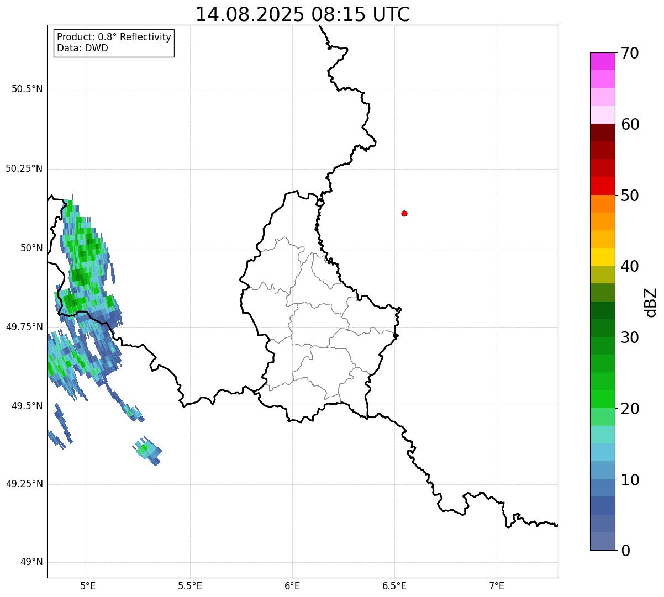Click the 50 colorbar tick label
Image resolution: width=664 pixels, height=597 pixels.
click(x=630, y=196)
